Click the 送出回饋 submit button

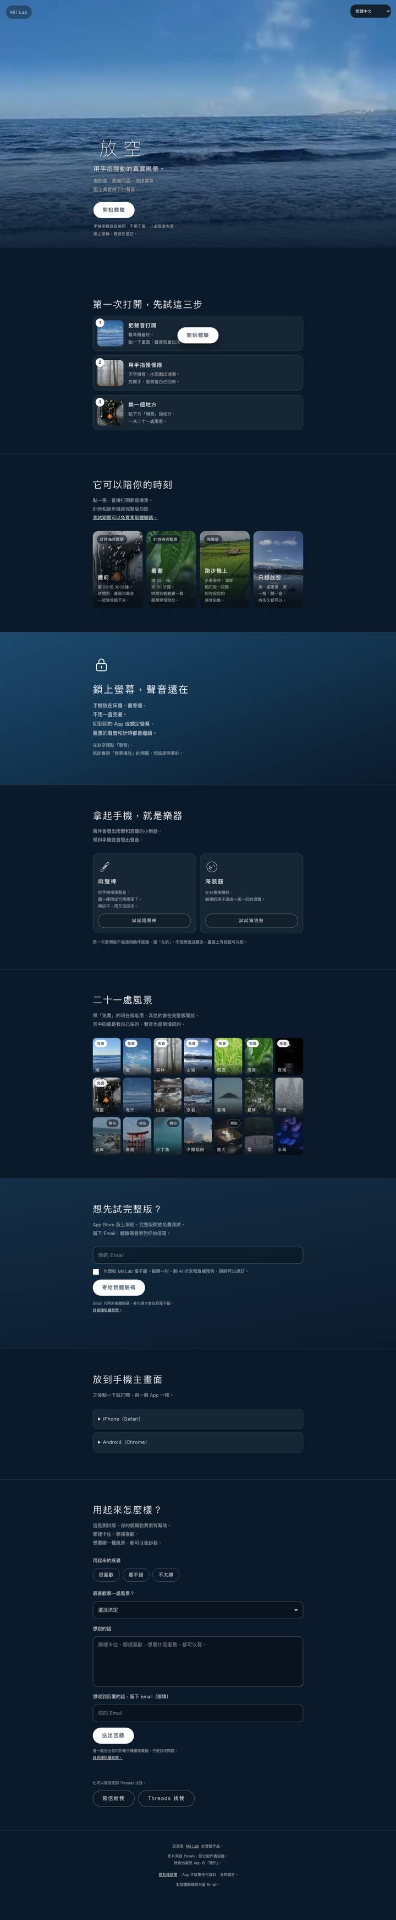click(x=113, y=1735)
